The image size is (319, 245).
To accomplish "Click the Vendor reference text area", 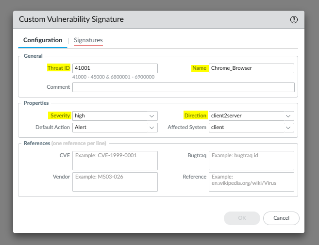I will click(x=115, y=182).
